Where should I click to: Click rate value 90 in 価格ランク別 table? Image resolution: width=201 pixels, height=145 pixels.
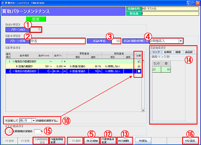pyautogui.click(x=166, y=70)
